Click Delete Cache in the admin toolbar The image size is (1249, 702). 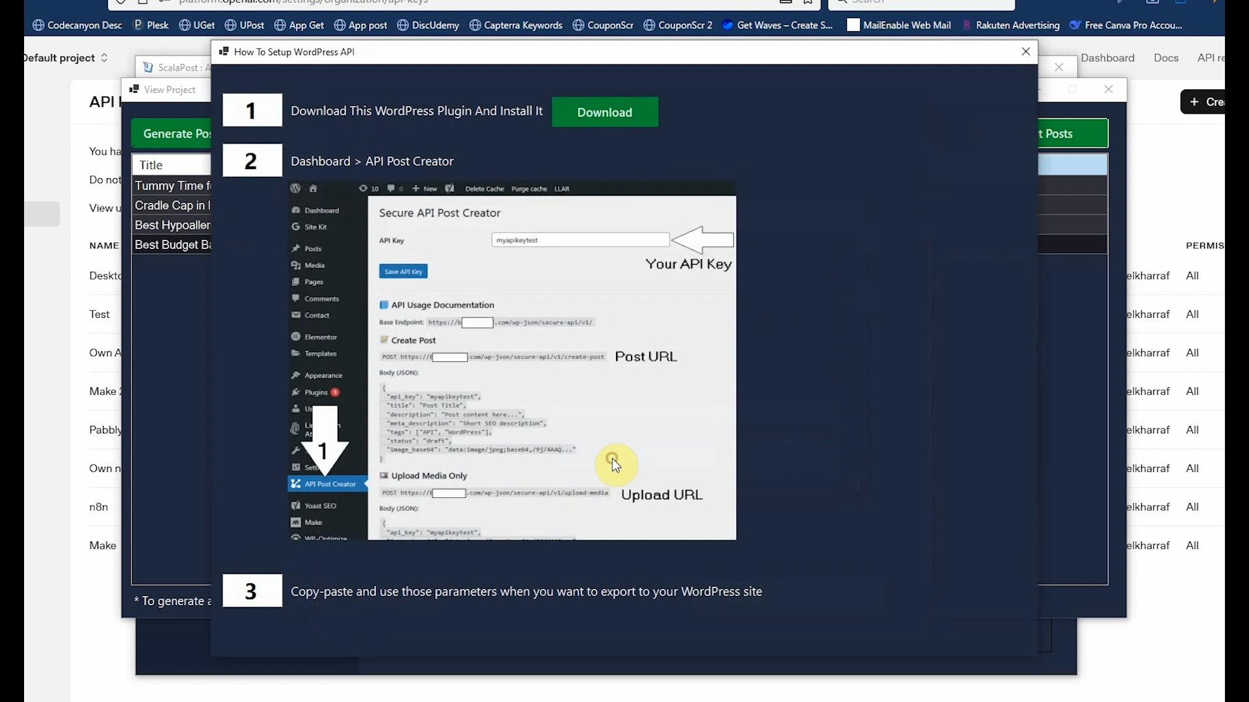(x=484, y=188)
